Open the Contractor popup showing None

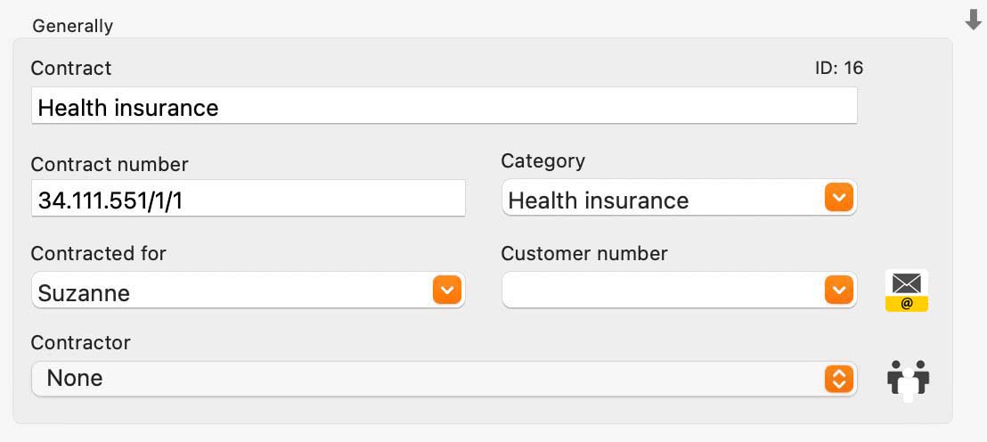click(445, 379)
